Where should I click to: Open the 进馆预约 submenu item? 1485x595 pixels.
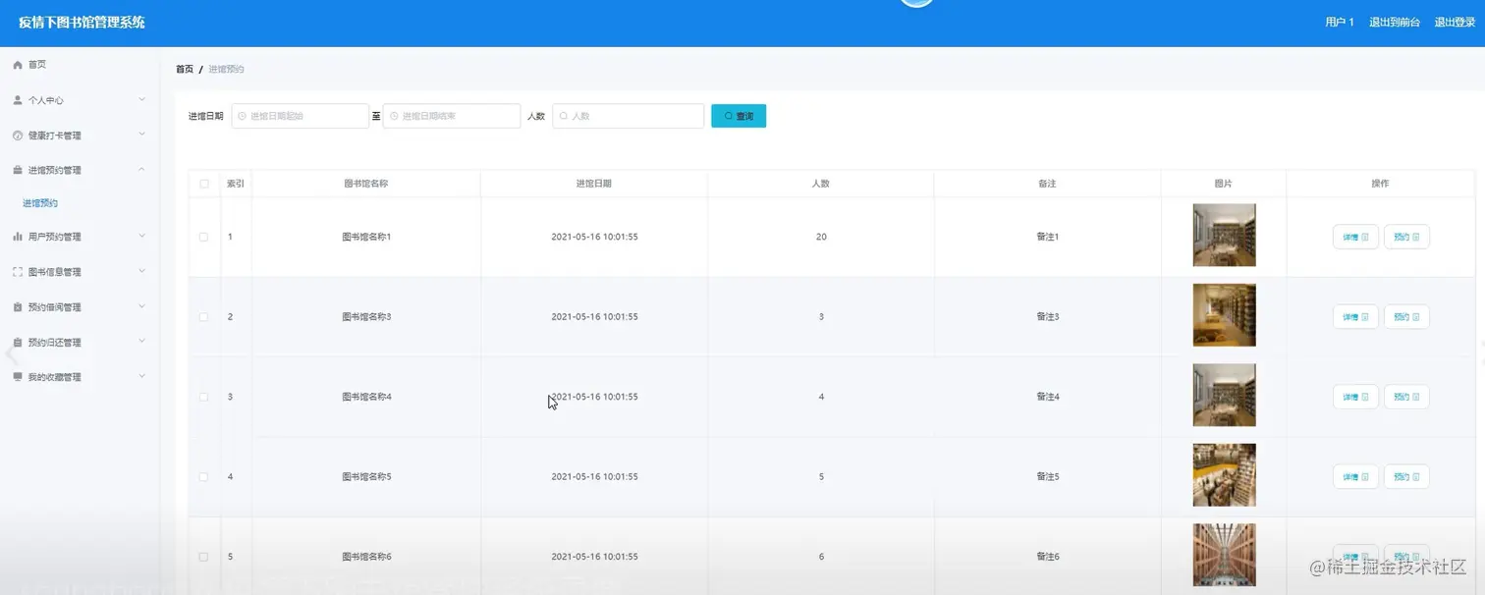pyautogui.click(x=40, y=203)
